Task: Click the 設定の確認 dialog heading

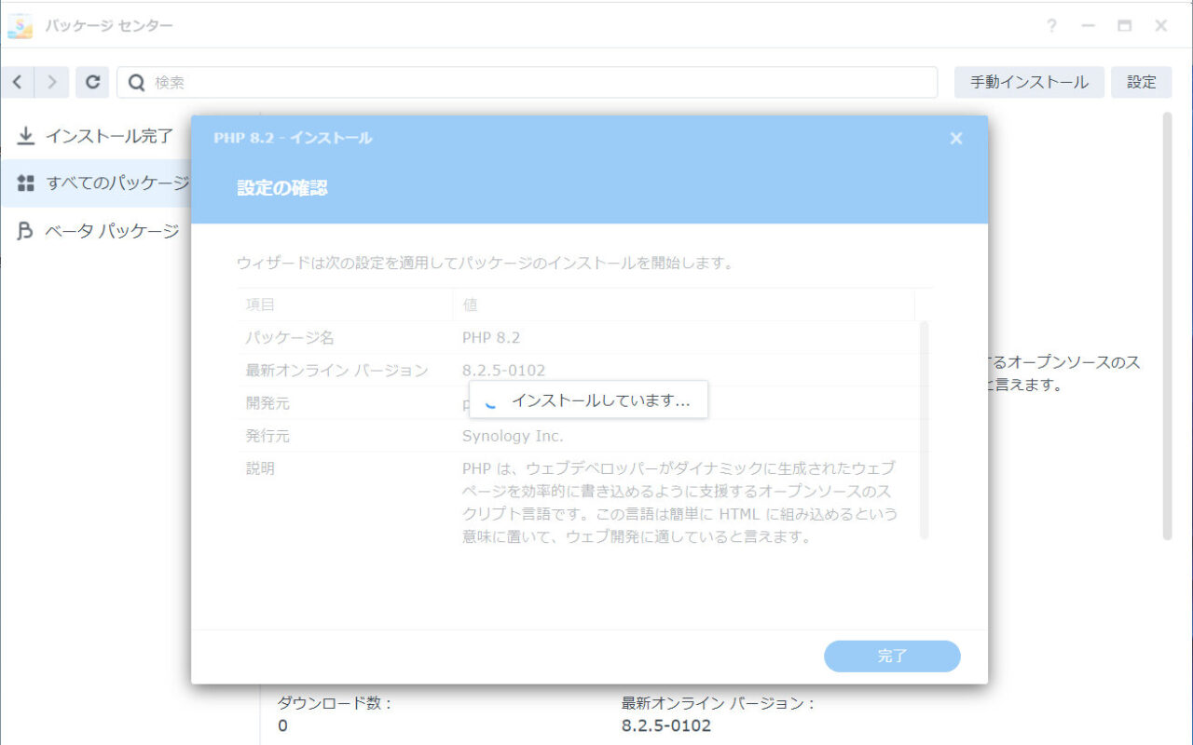Action: pyautogui.click(x=282, y=188)
